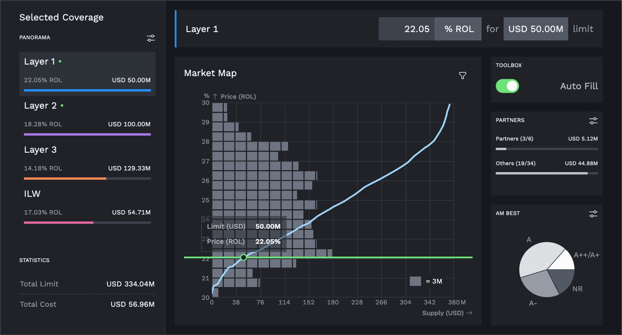Click the Others (19/34) progress bar
The height and width of the screenshot is (335, 622).
click(546, 173)
